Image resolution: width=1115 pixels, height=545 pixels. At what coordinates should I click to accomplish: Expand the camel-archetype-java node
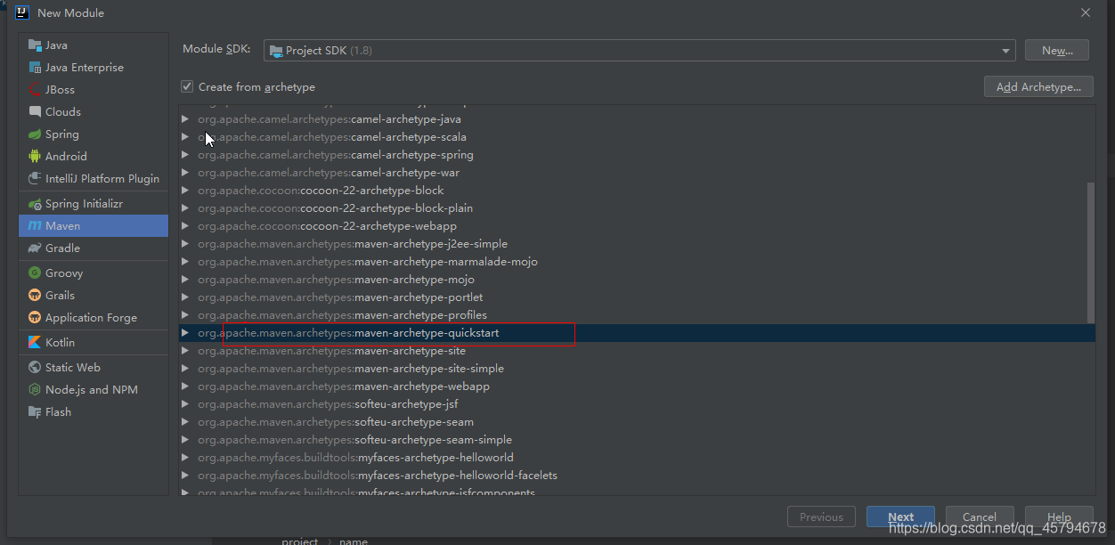pyautogui.click(x=185, y=119)
